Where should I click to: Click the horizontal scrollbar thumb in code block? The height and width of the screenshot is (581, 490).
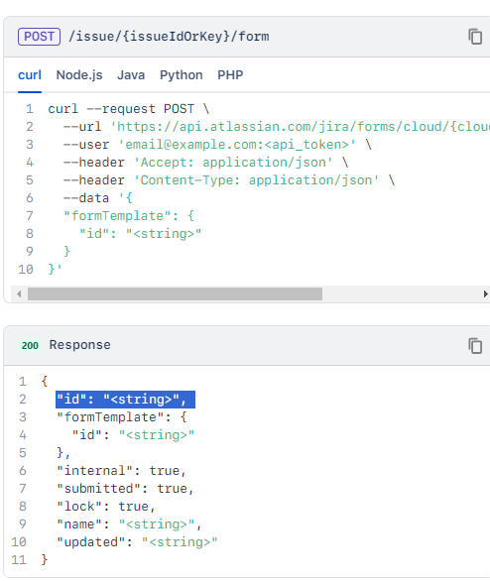175,294
